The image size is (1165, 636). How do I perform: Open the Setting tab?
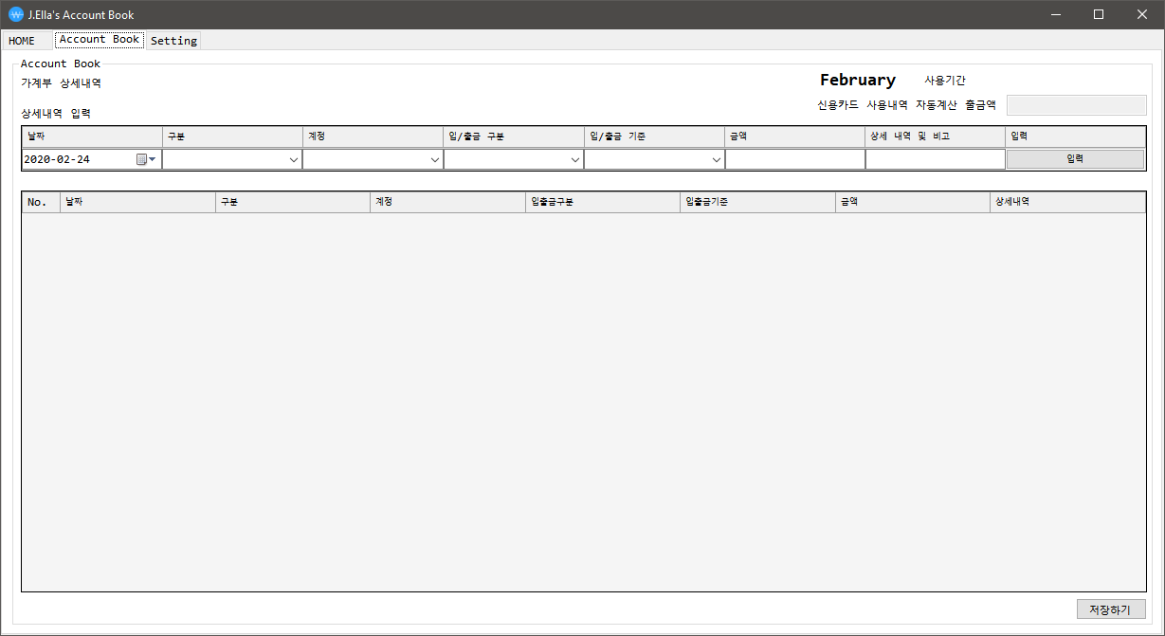pyautogui.click(x=173, y=41)
